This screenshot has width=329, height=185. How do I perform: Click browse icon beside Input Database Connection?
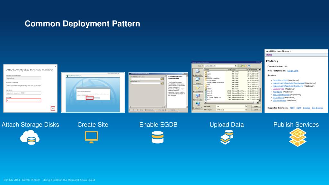point(162,79)
